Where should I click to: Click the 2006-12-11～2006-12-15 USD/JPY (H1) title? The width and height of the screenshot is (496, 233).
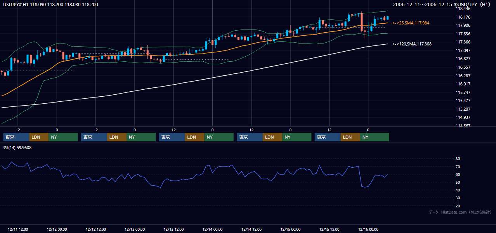pos(442,4)
